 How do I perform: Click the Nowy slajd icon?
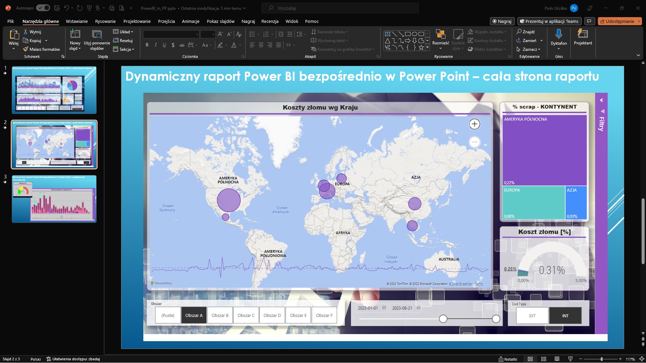coord(75,34)
